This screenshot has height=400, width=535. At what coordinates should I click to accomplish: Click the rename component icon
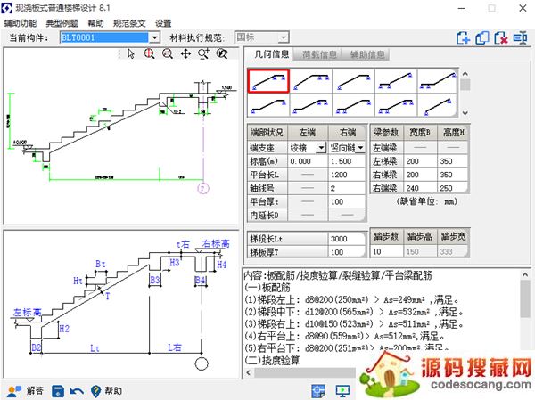[x=521, y=37]
